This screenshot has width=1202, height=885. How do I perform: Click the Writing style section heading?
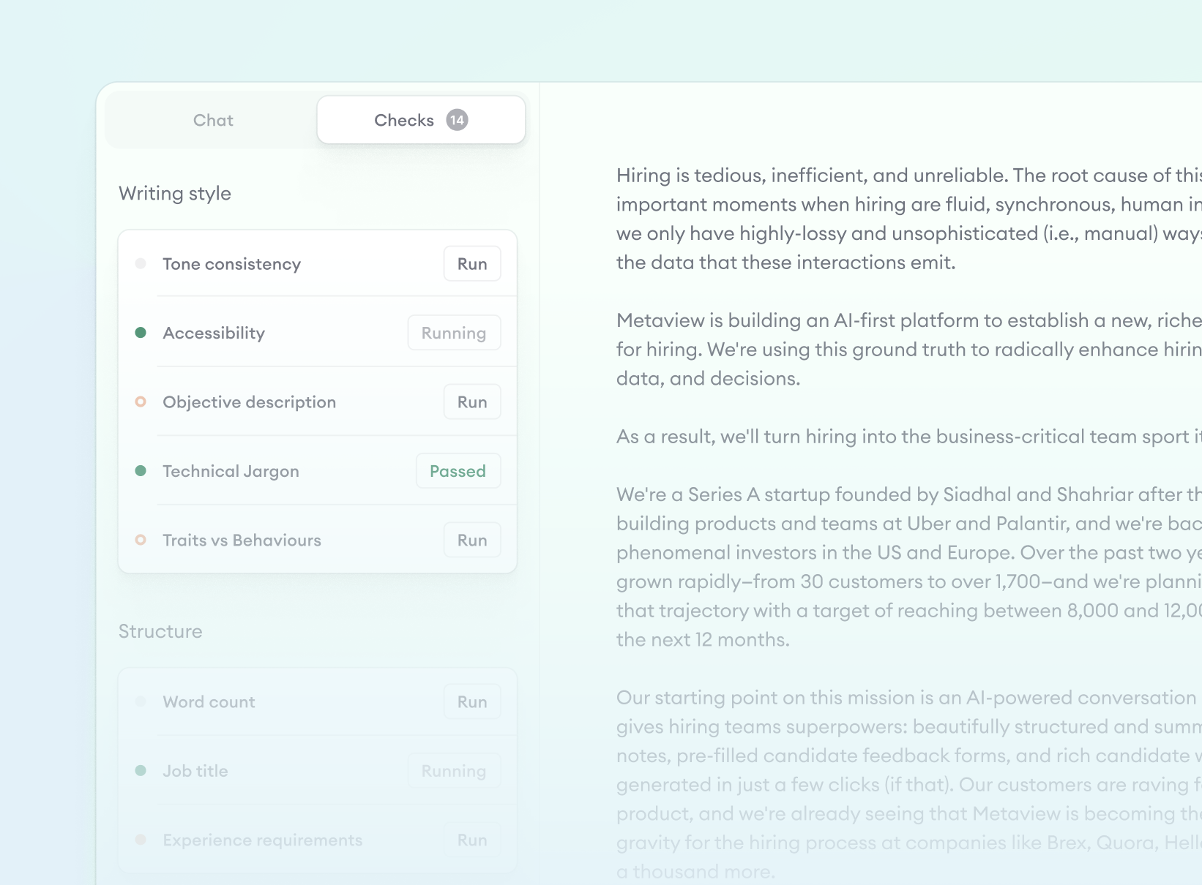(175, 194)
